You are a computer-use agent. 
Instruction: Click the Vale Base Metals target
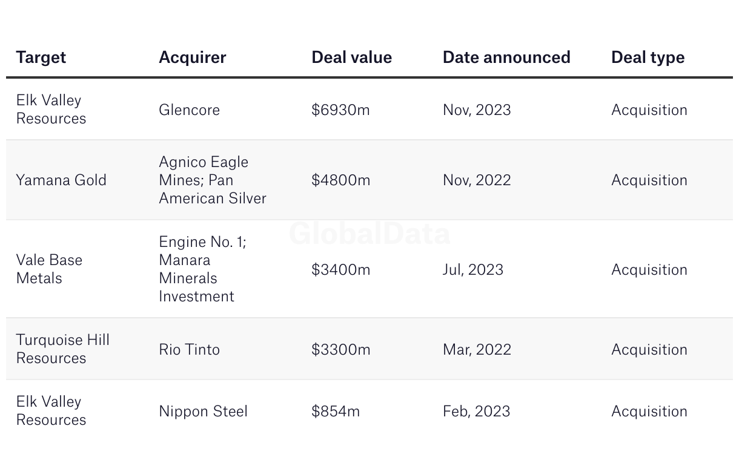click(x=49, y=269)
